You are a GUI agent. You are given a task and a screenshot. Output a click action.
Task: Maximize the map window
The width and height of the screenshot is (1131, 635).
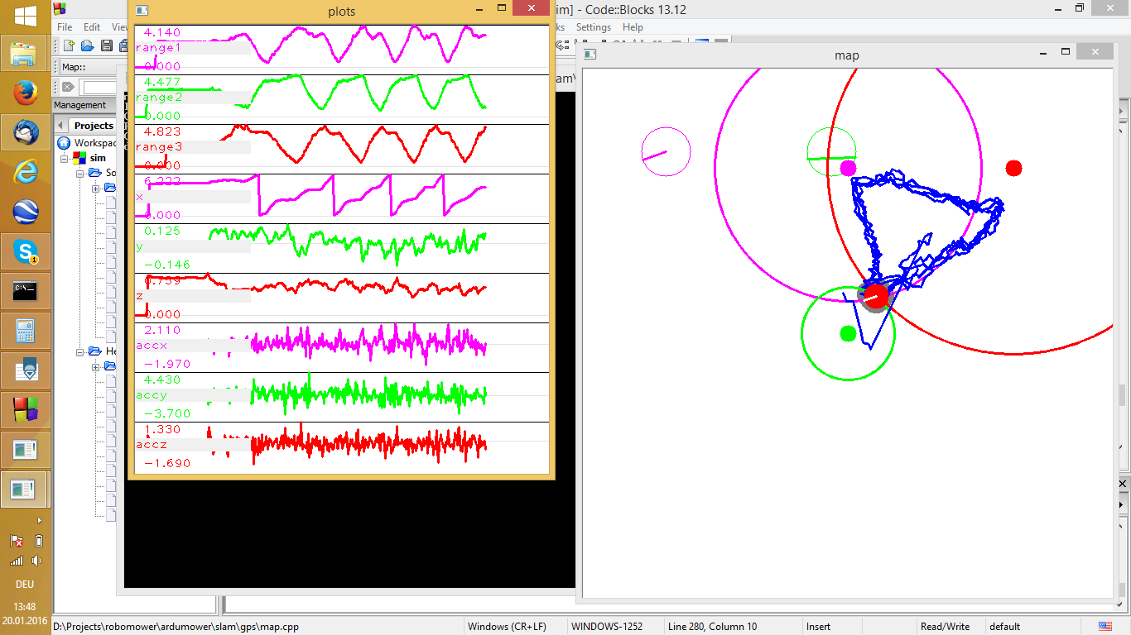tap(1064, 53)
